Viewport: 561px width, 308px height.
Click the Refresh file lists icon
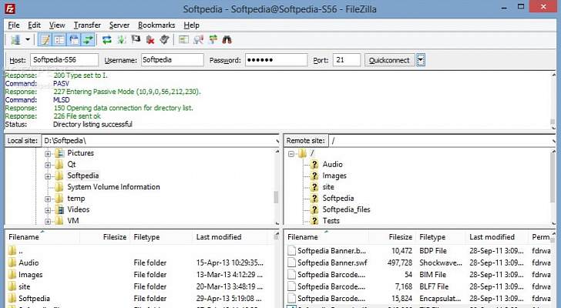(x=107, y=39)
